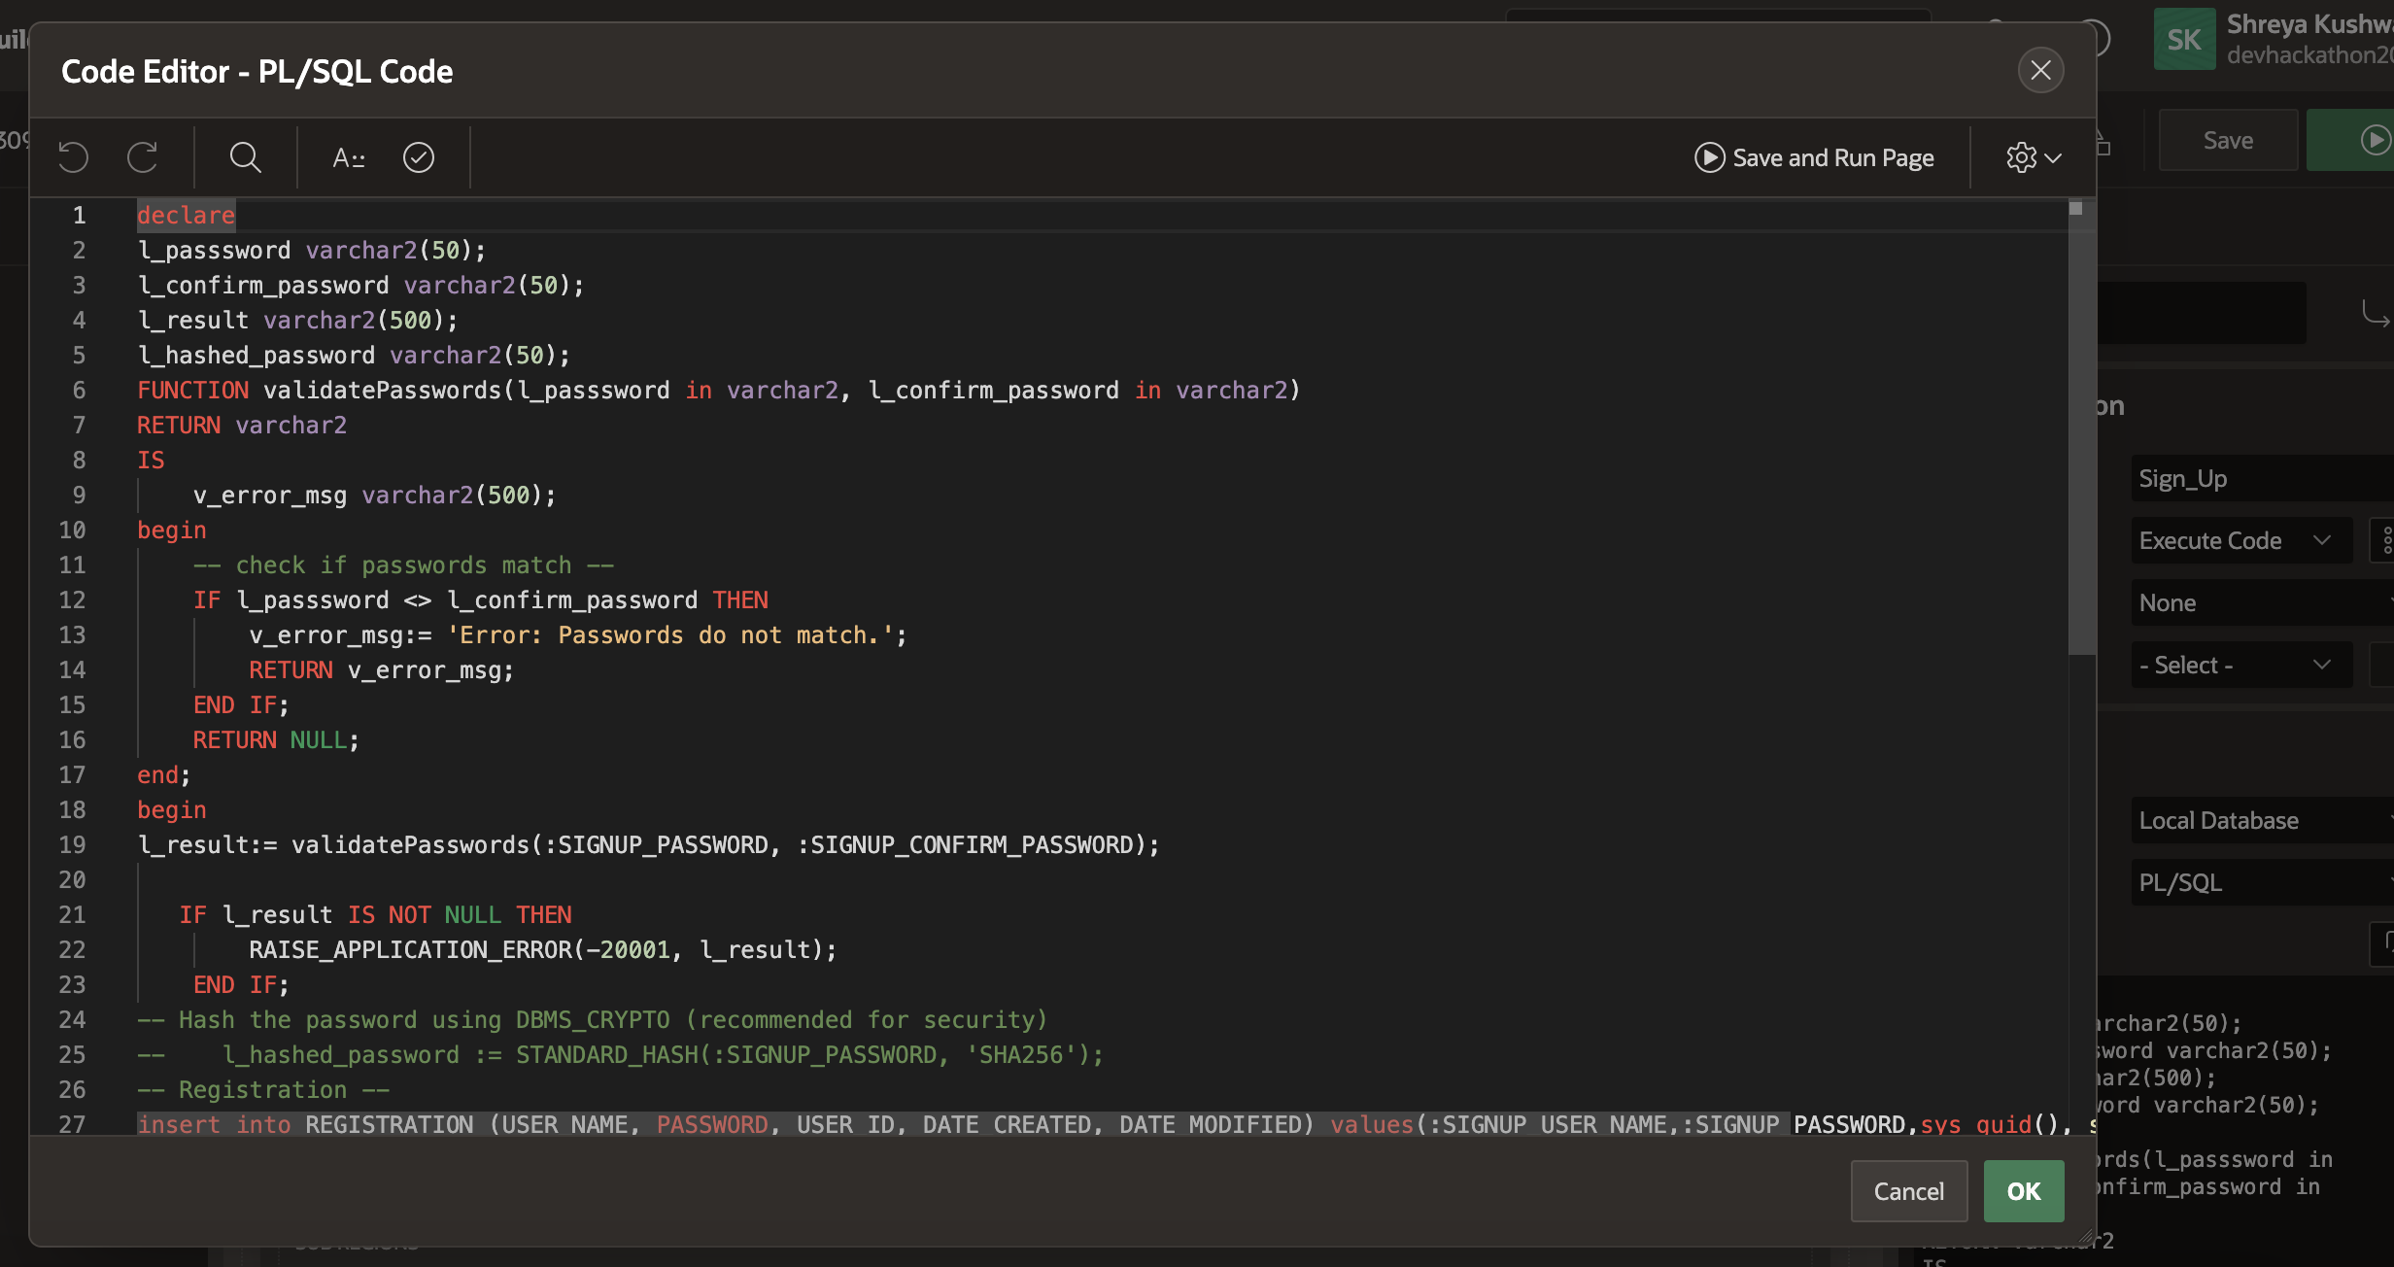Viewport: 2394px width, 1267px height.
Task: Click line number 18 in gutter
Action: 73,810
